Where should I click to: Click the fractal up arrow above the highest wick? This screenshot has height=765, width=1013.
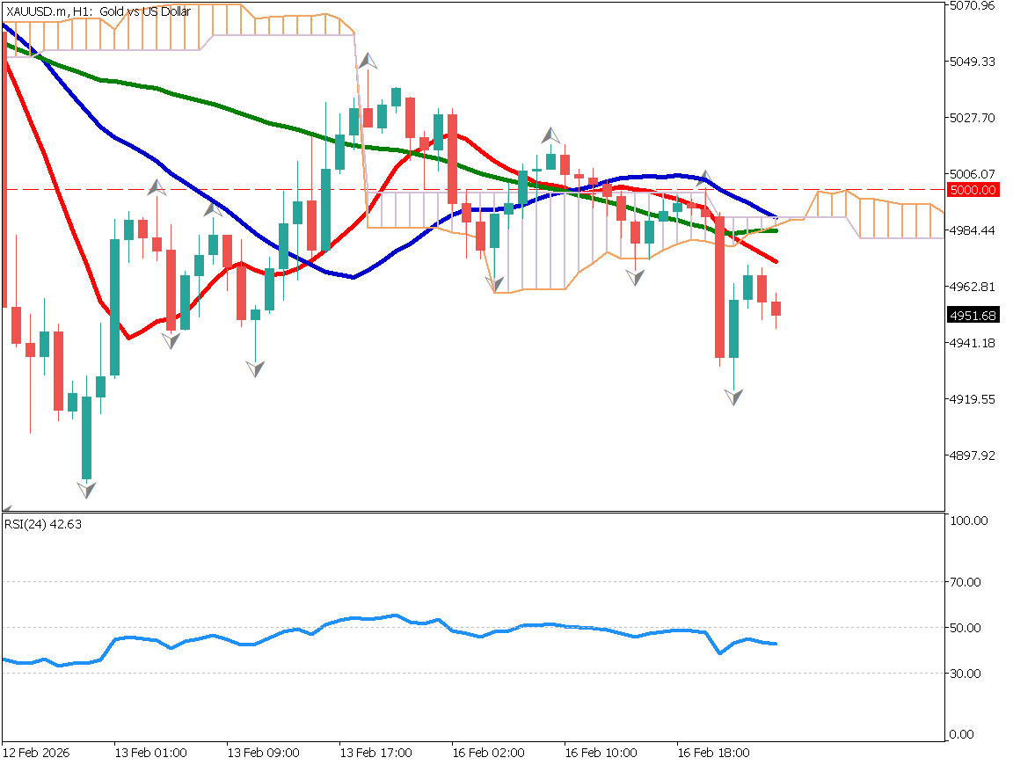368,62
